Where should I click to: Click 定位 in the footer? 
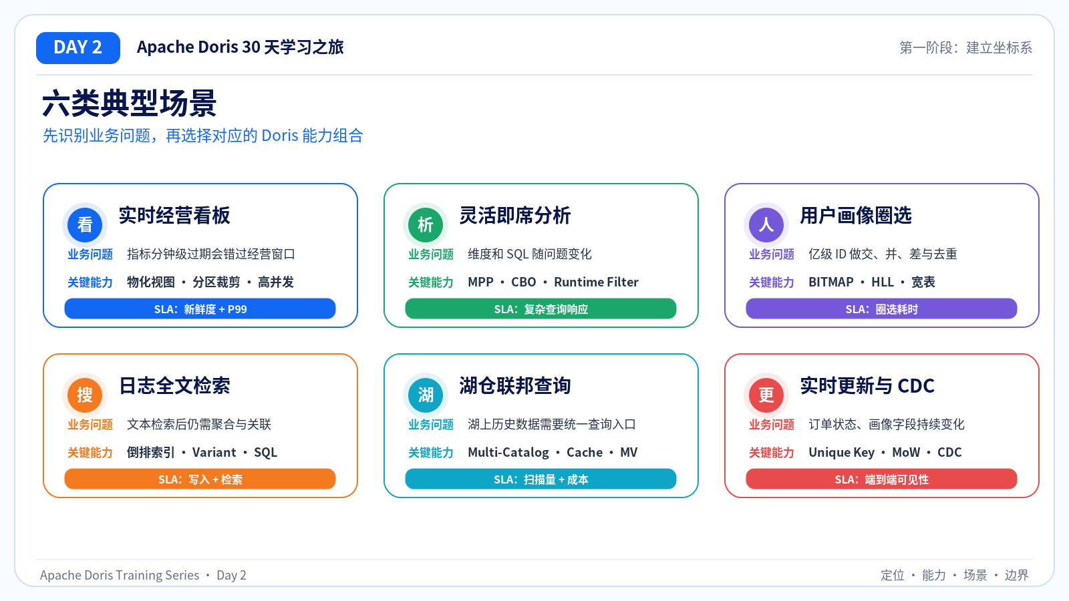pos(893,575)
